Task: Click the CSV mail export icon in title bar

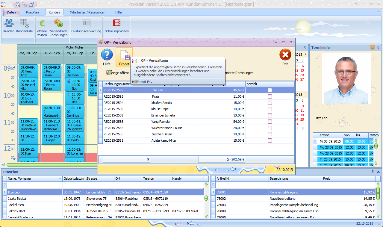Action: [x=31, y=4]
